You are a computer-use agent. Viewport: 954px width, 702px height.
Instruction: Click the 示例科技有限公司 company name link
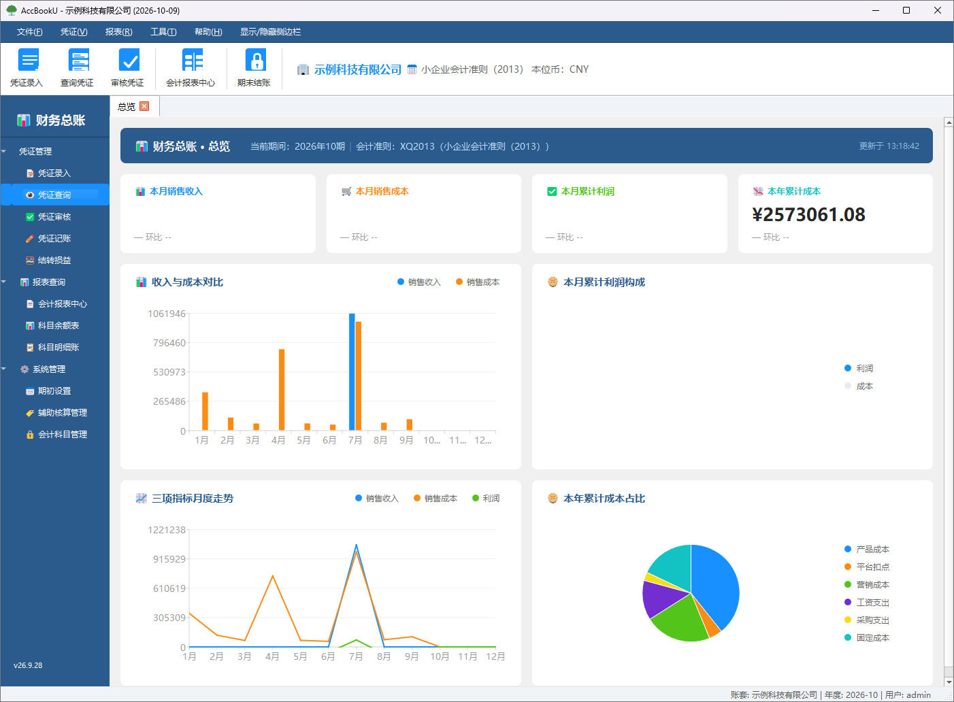coord(357,69)
